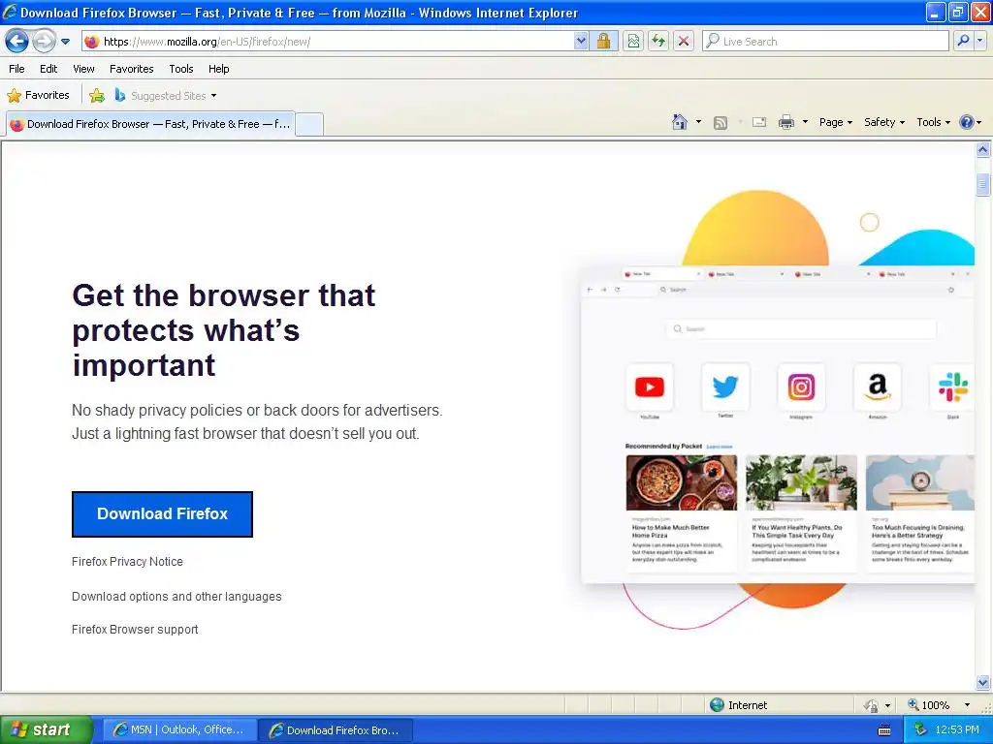The width and height of the screenshot is (993, 744).
Task: Go forward with the Forward arrow button
Action: coord(44,41)
